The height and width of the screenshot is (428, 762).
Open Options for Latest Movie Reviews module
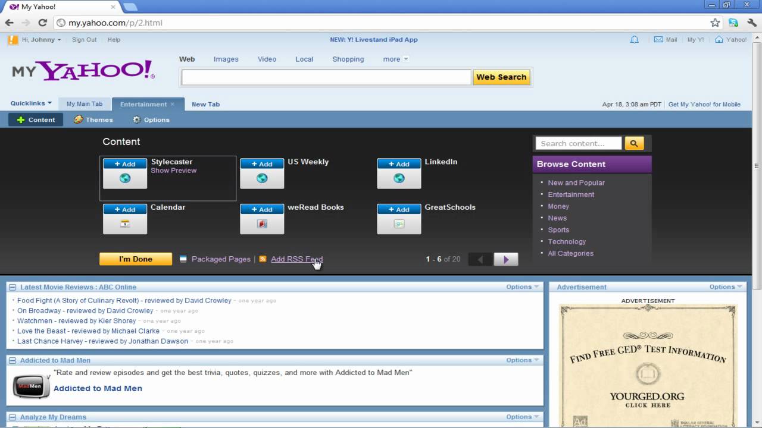point(523,287)
